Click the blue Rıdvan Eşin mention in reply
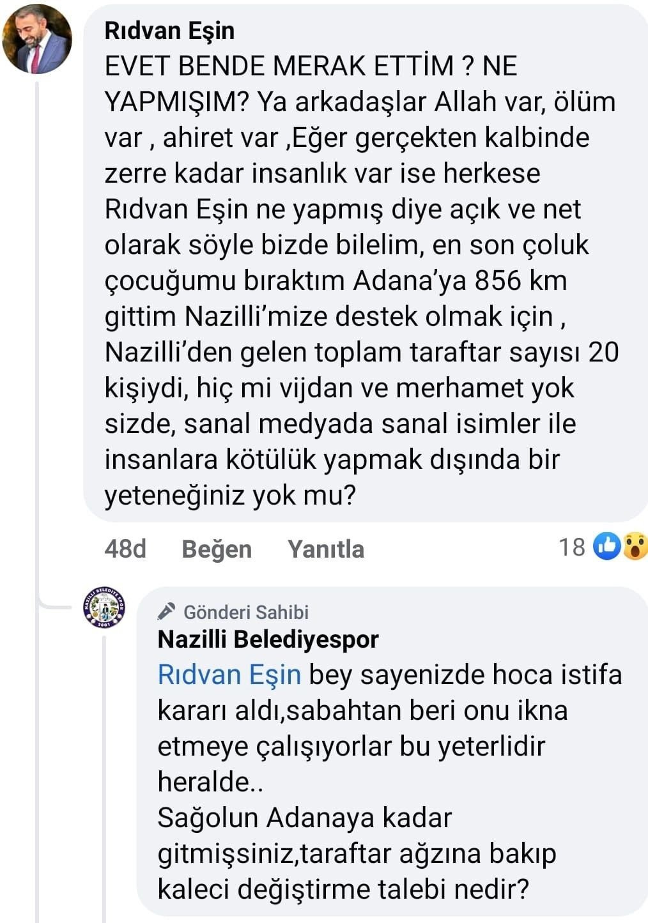The image size is (648, 923). pyautogui.click(x=229, y=675)
